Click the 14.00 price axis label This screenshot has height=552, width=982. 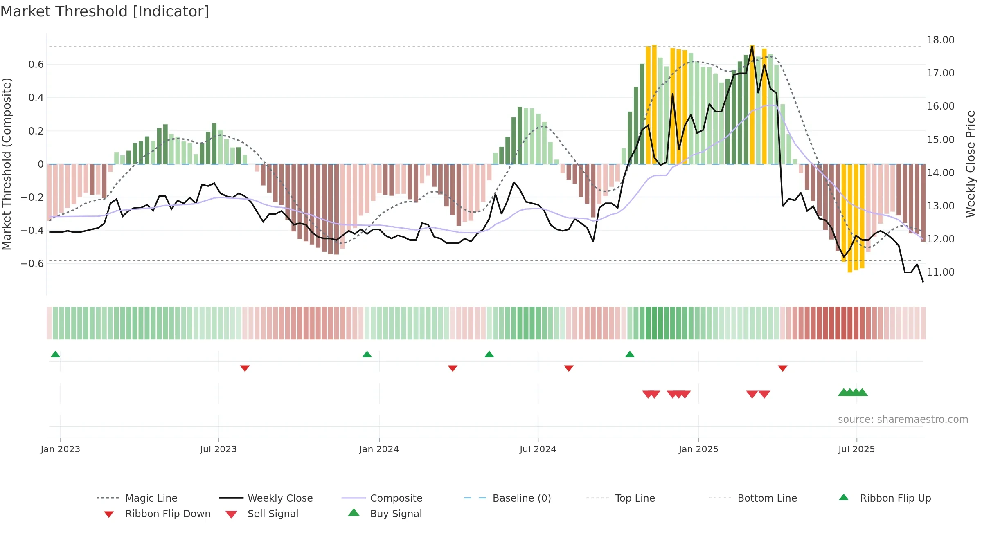941,173
